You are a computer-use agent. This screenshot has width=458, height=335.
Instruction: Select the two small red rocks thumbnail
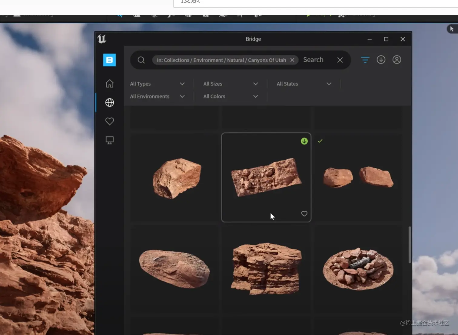358,178
